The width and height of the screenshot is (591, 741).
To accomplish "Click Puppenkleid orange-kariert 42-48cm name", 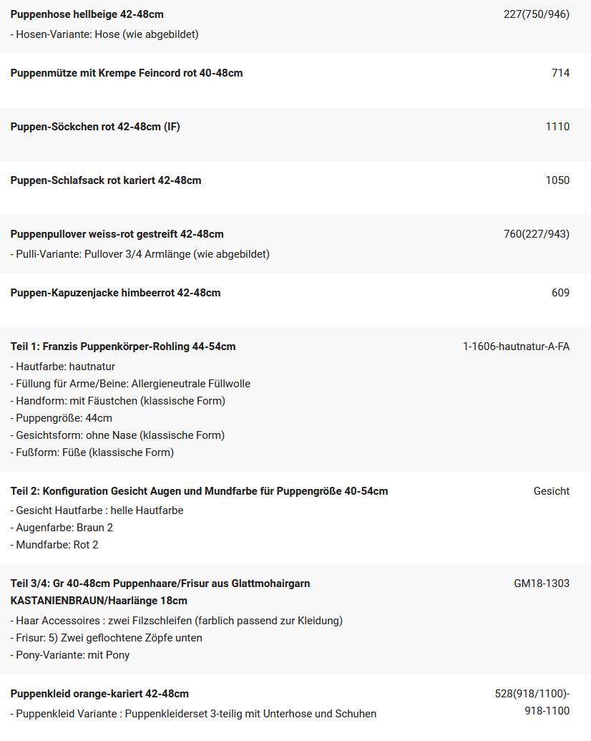I will (x=99, y=694).
